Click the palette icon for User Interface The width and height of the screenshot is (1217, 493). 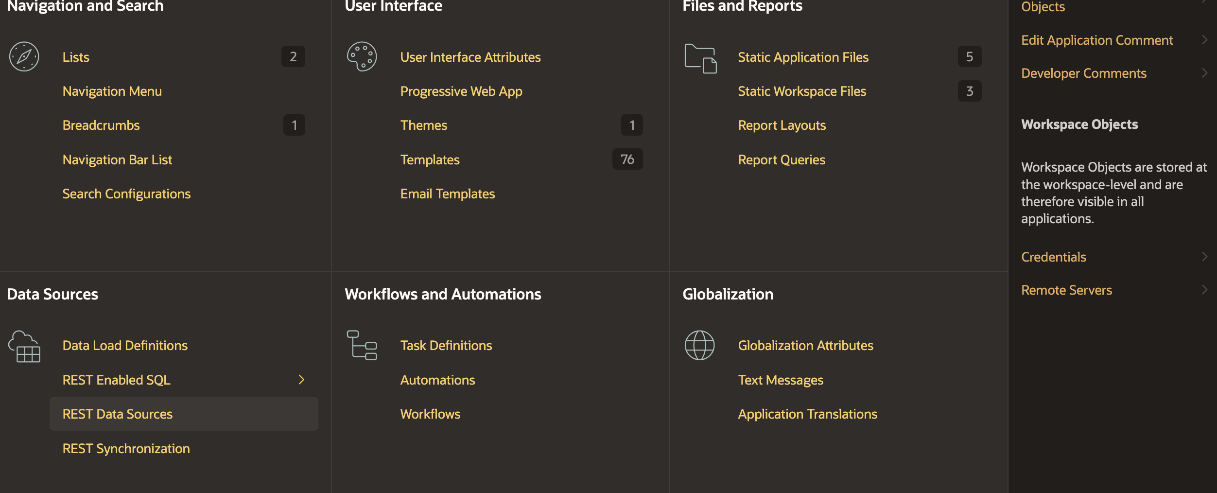click(362, 57)
